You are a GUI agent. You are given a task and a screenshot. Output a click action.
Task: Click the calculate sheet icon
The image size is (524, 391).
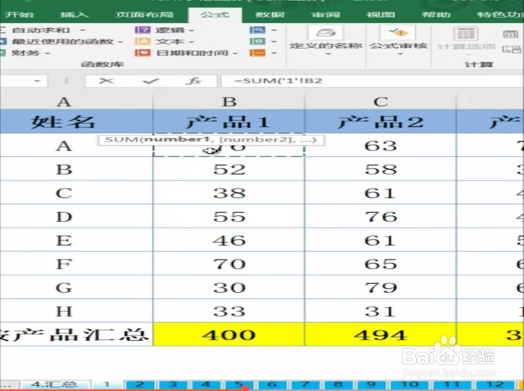512,50
